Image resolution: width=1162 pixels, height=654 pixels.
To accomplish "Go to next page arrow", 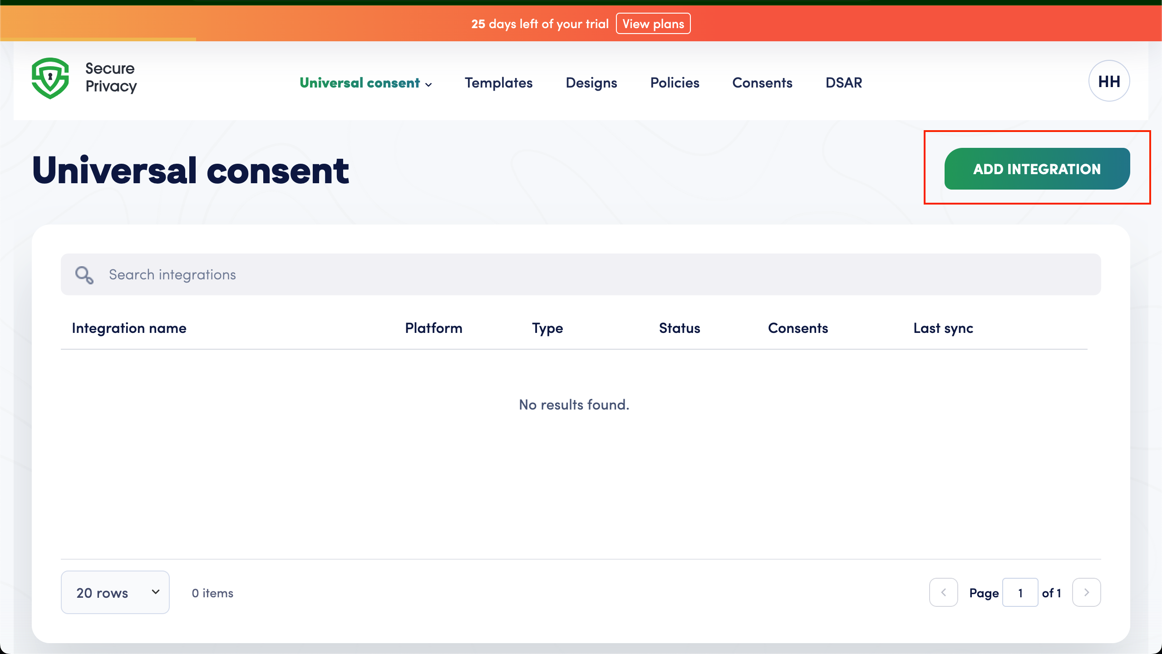I will pyautogui.click(x=1086, y=592).
